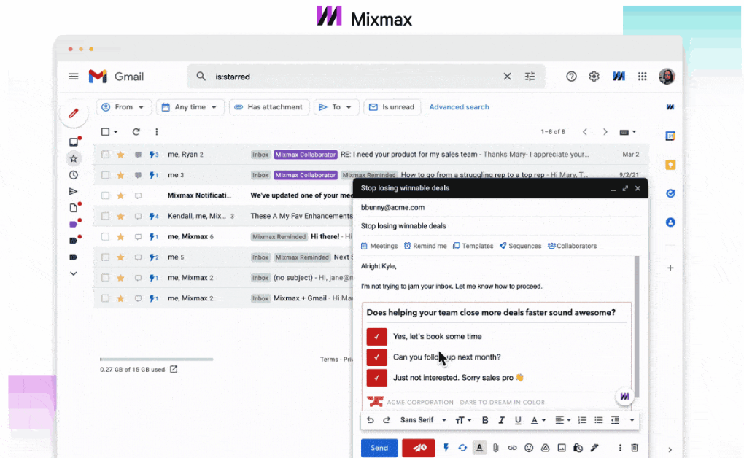Open the To filter dropdown
The image size is (744, 458).
[x=336, y=107]
